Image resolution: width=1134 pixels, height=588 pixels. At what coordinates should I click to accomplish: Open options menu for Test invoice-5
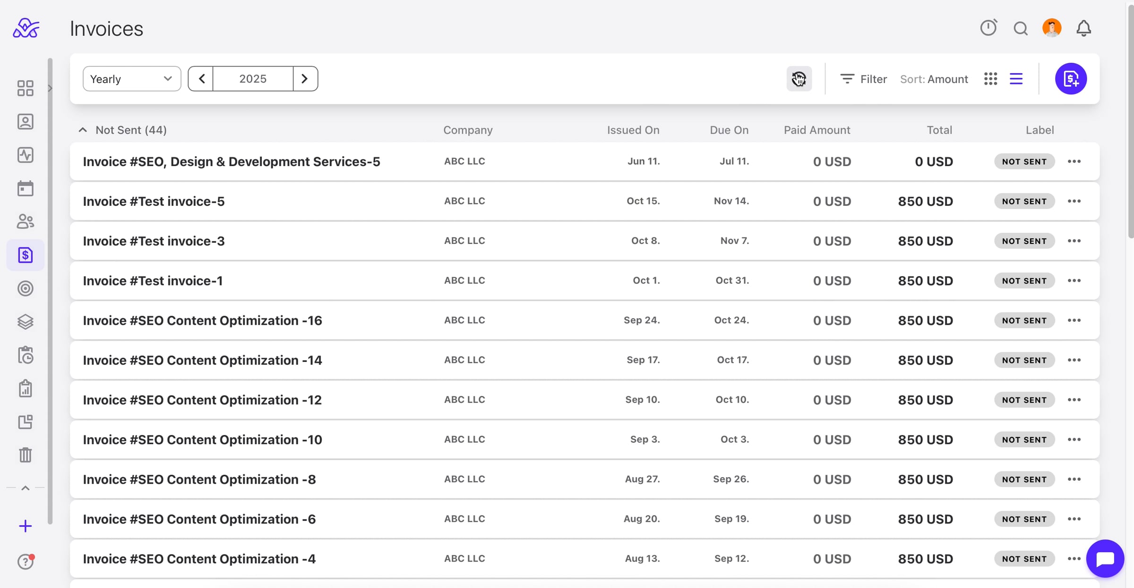(x=1074, y=201)
